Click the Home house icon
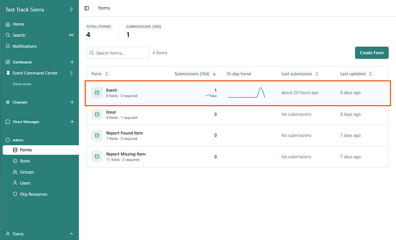Screen dimensions: 396x240 (8, 24)
